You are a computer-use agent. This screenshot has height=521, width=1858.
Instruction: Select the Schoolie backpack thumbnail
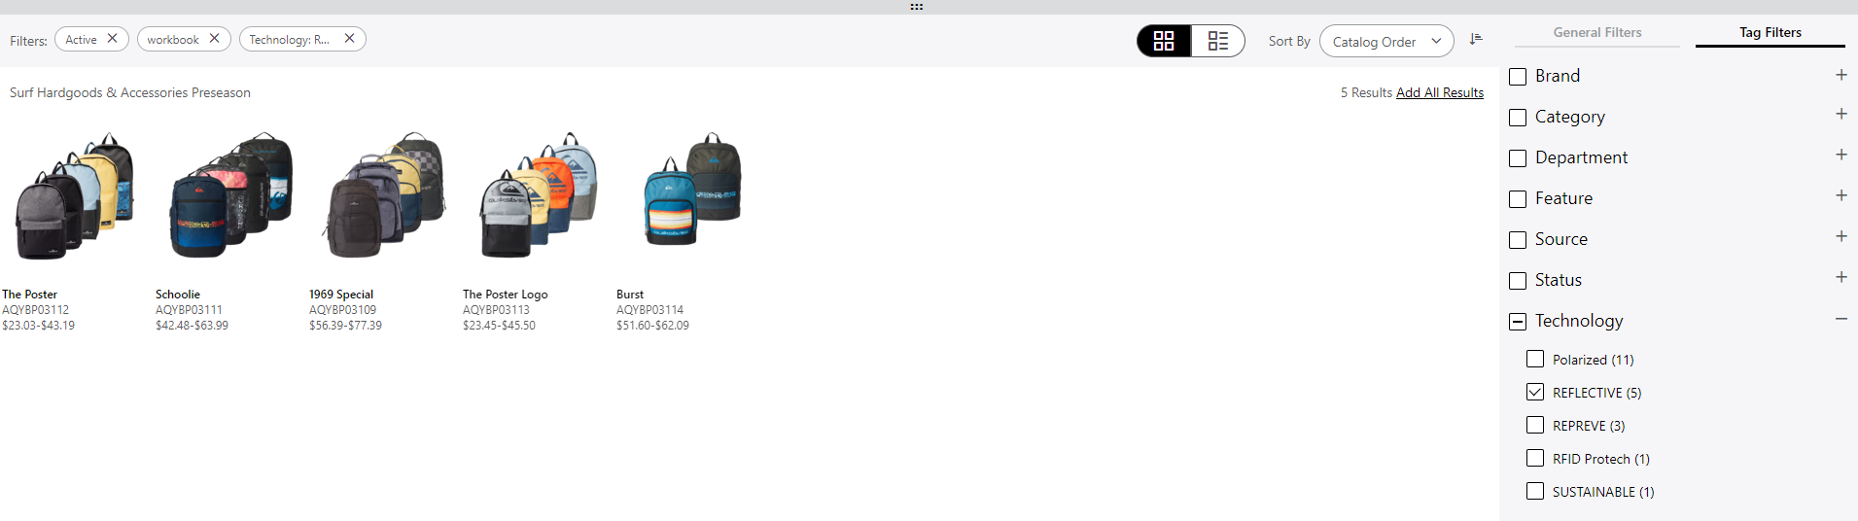click(x=231, y=196)
